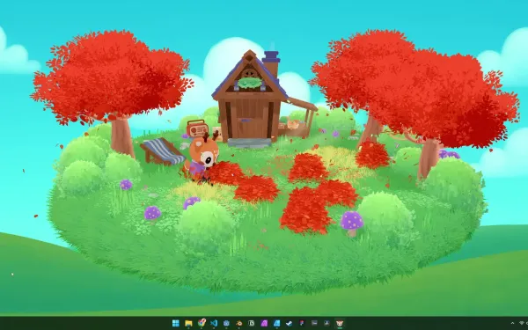Open the purple Affinity Photo taskbar icon
This screenshot has width=528, height=330.
[264, 323]
